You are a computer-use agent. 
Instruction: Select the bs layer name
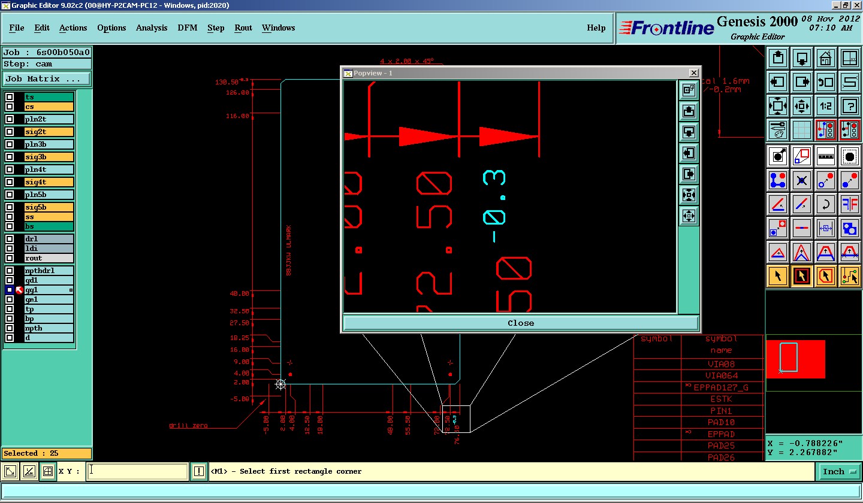tap(49, 226)
